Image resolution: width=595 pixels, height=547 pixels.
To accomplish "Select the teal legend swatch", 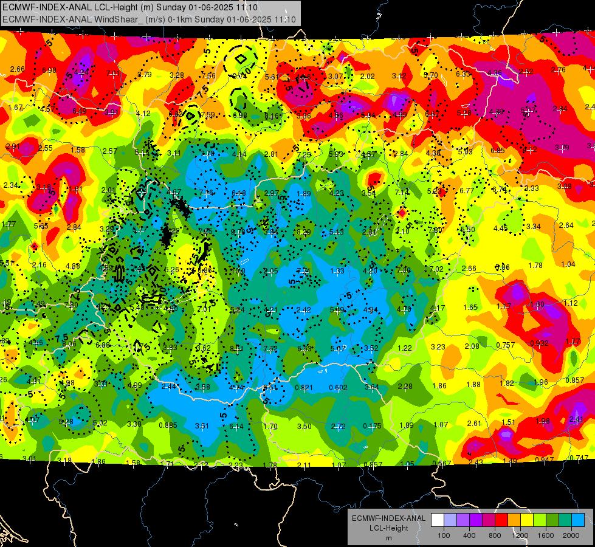I will pyautogui.click(x=565, y=520).
